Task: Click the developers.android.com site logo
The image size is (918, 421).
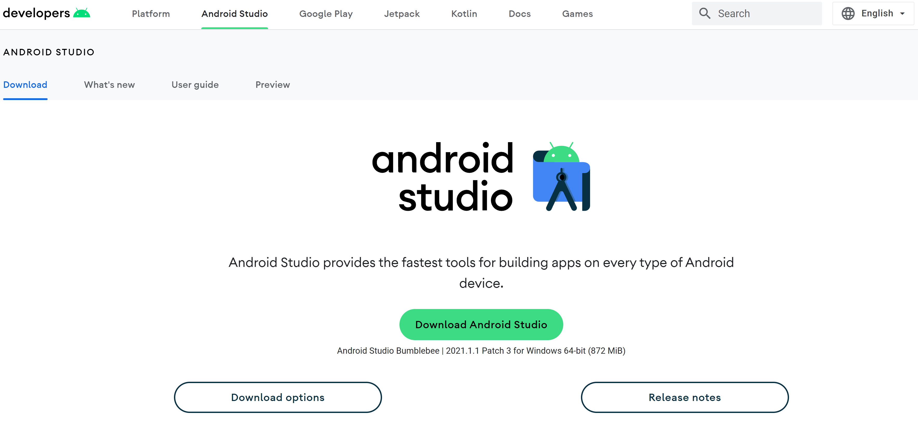Action: point(47,13)
